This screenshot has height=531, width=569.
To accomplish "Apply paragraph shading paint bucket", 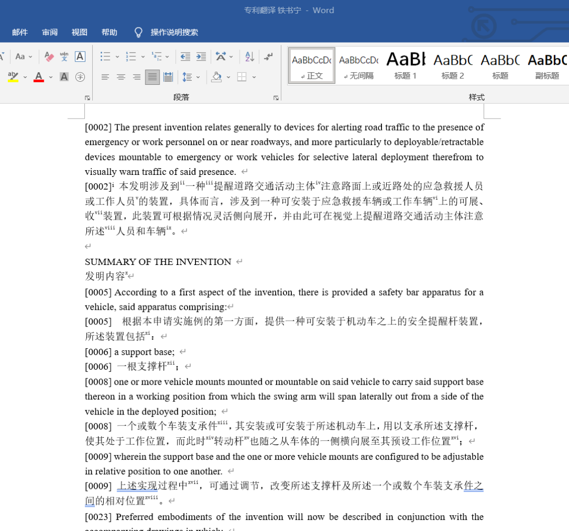I will tap(217, 77).
